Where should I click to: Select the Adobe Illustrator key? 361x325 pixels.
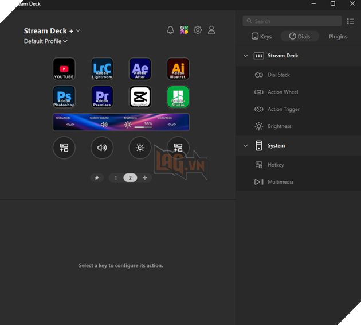click(x=178, y=69)
